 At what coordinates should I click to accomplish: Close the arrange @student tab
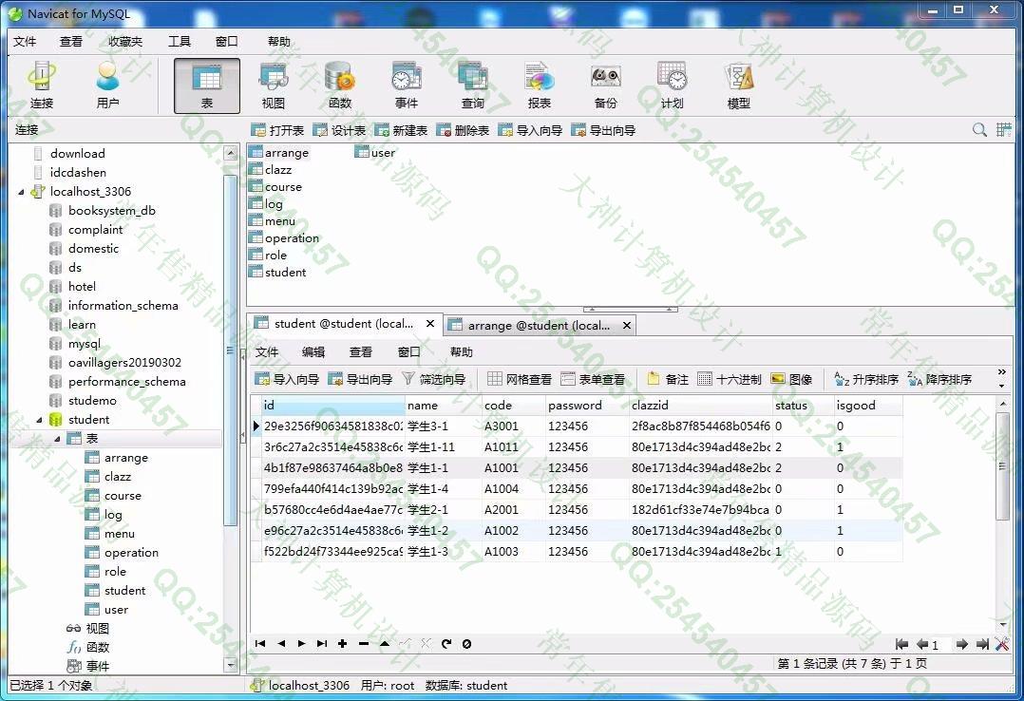pos(627,326)
